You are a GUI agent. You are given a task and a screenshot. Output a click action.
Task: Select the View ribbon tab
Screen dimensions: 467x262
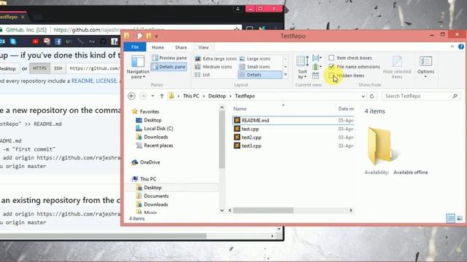204,47
